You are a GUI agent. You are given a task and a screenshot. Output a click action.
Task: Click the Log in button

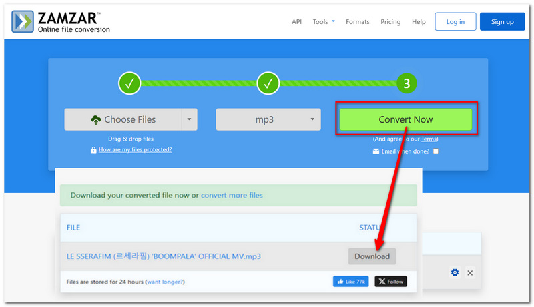click(x=455, y=22)
